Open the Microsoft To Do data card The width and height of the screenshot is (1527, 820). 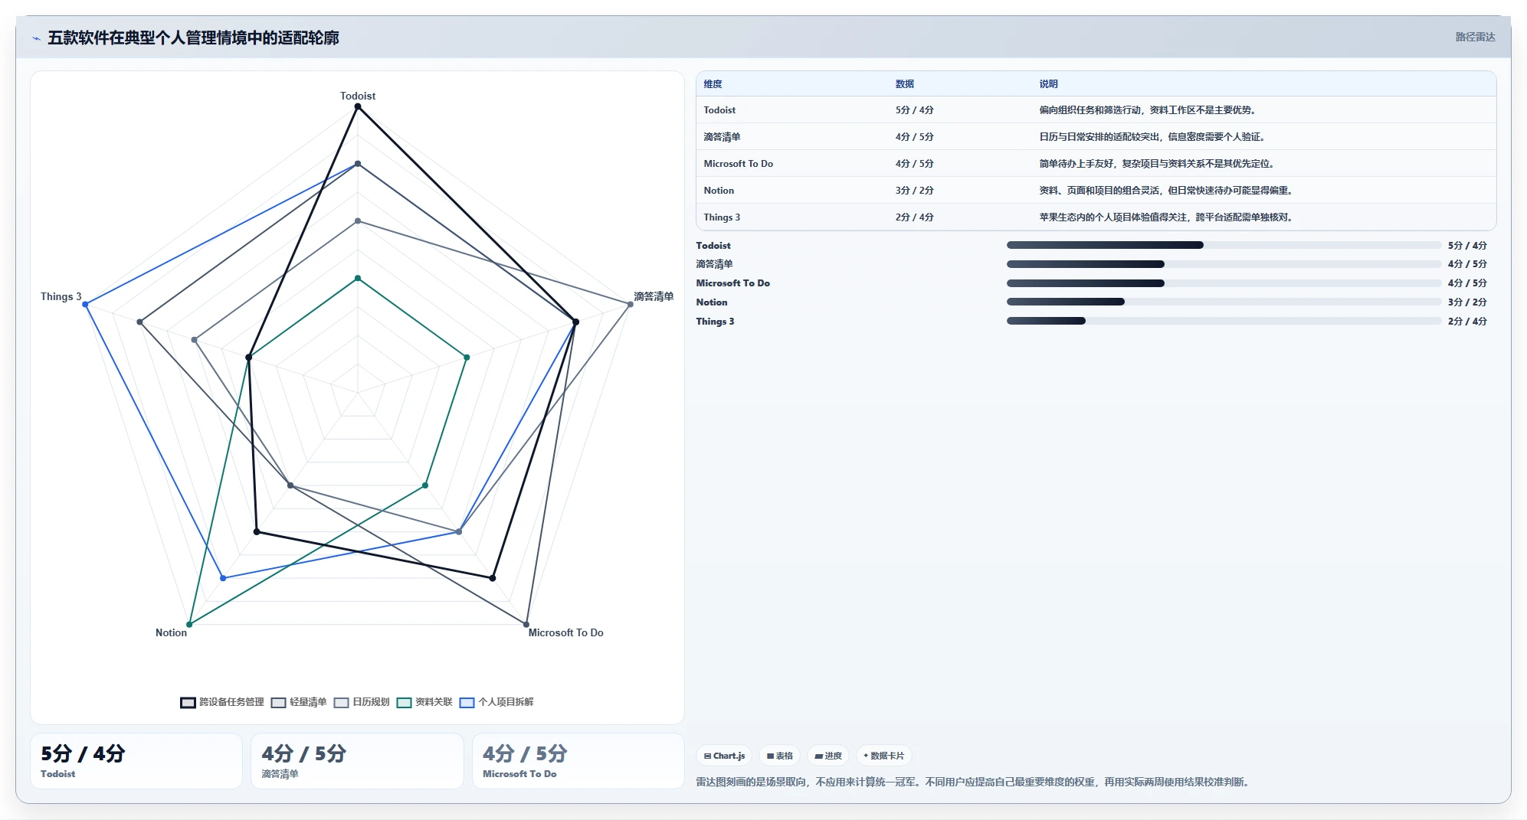[x=578, y=761]
